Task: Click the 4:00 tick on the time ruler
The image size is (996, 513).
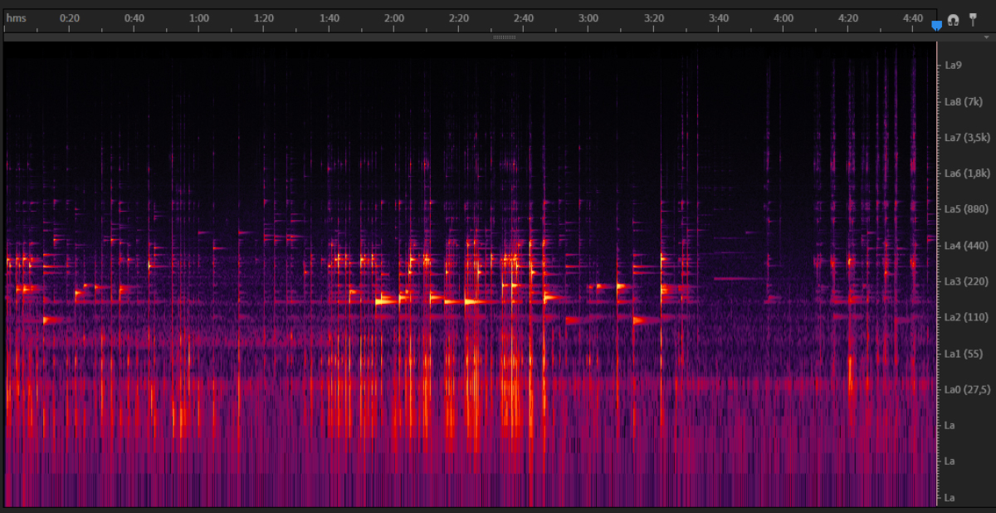Action: coord(783,18)
